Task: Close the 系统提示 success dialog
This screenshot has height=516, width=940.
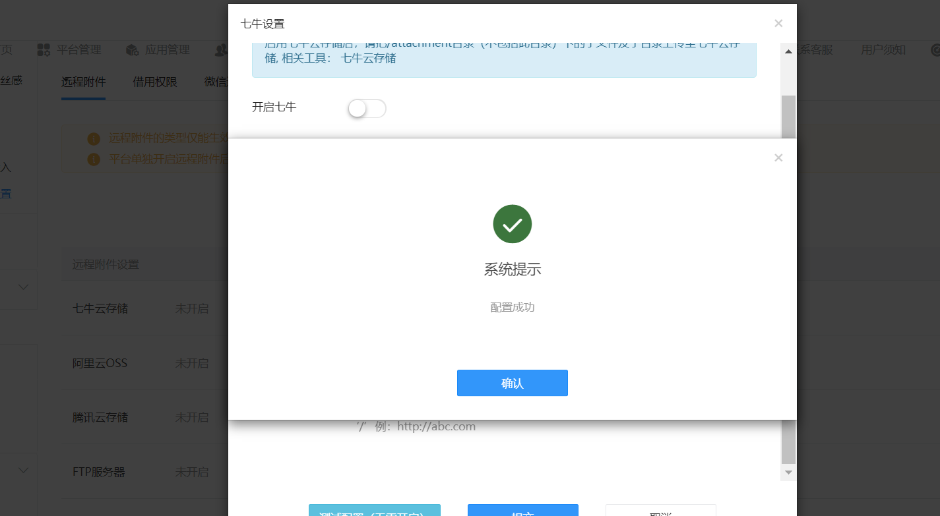Action: tap(778, 158)
